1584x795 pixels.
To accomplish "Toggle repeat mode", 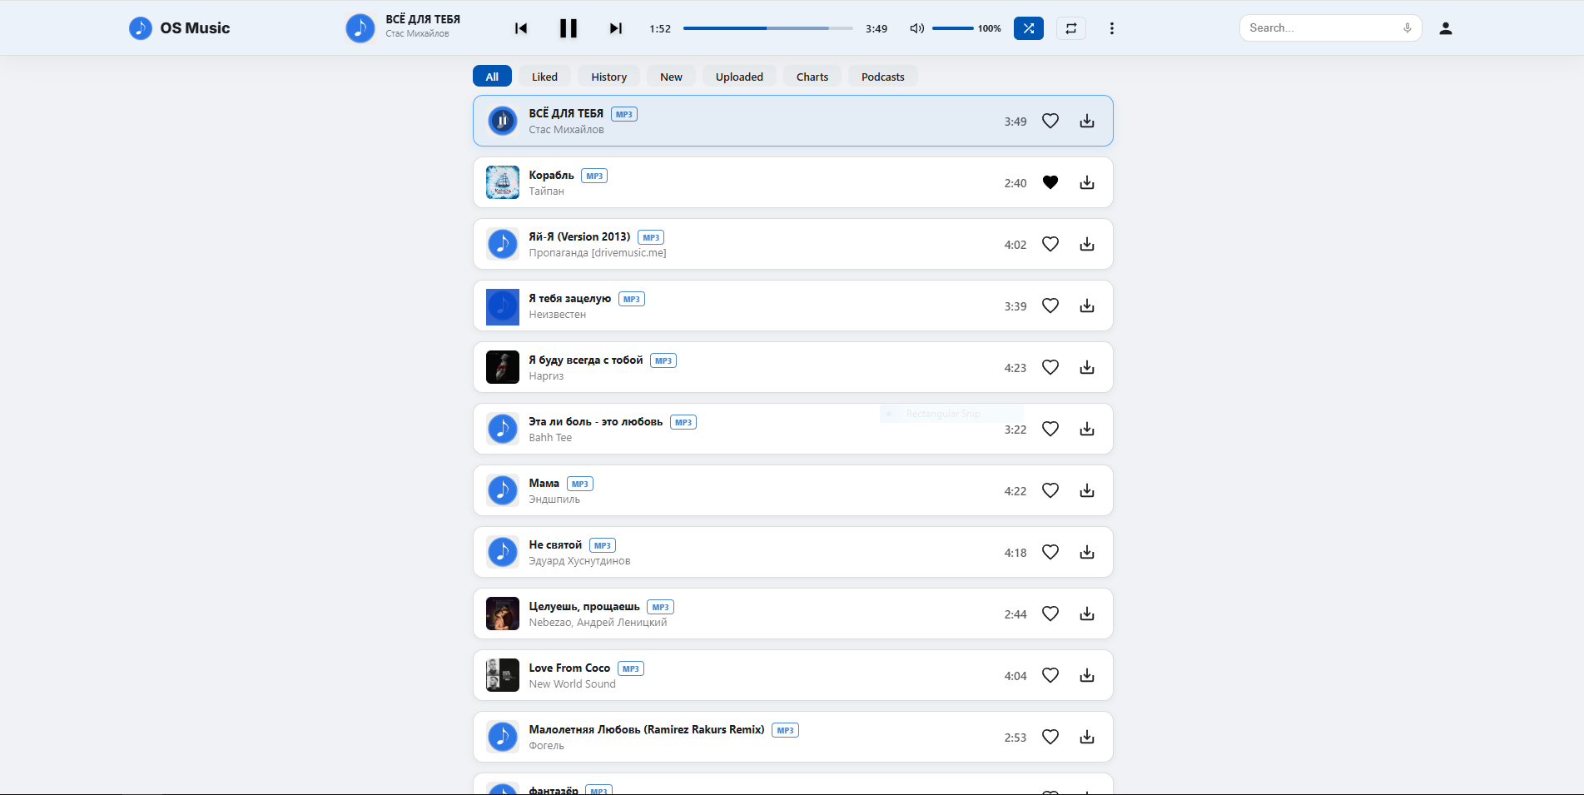I will [1071, 28].
